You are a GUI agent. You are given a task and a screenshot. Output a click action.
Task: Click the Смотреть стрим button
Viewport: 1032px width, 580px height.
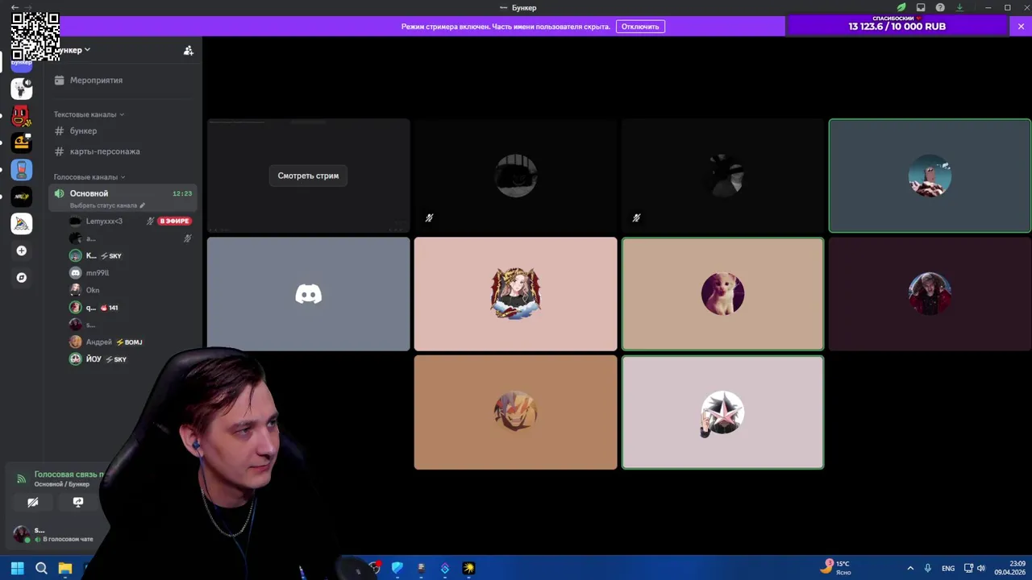point(308,176)
